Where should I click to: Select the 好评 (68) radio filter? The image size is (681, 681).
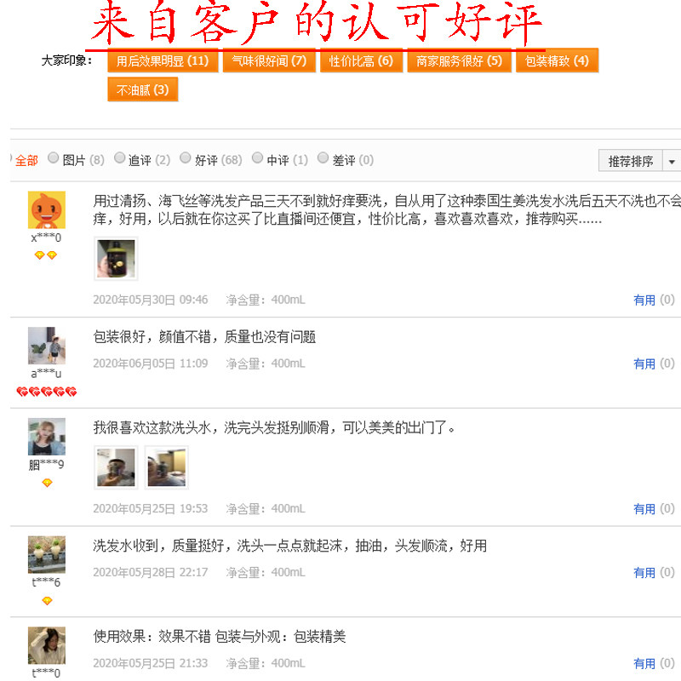pos(185,157)
